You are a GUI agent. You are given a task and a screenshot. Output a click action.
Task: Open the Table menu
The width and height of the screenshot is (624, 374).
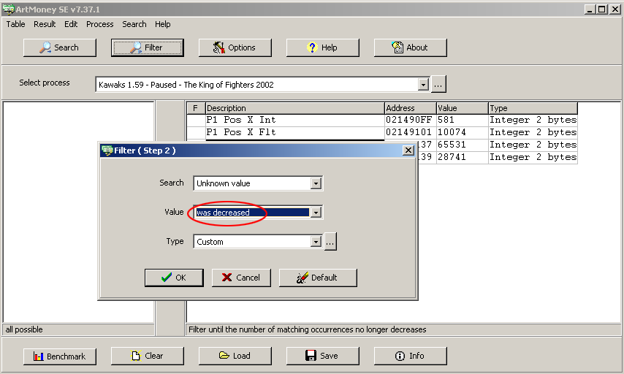pos(15,24)
